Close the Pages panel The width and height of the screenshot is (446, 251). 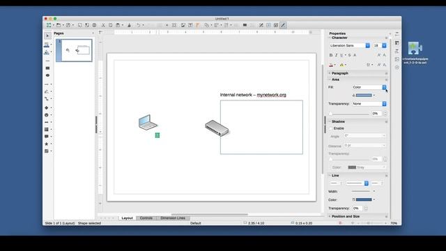pyautogui.click(x=93, y=33)
